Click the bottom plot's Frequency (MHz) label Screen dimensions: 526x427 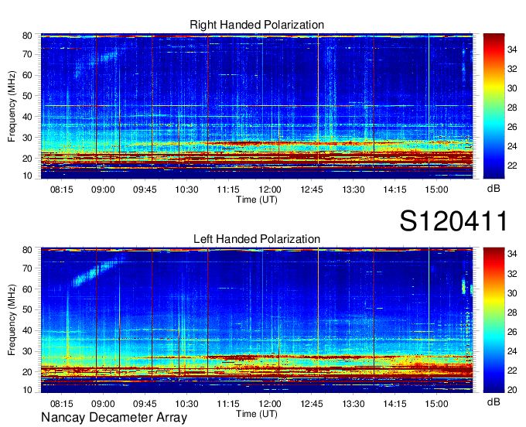(x=12, y=320)
